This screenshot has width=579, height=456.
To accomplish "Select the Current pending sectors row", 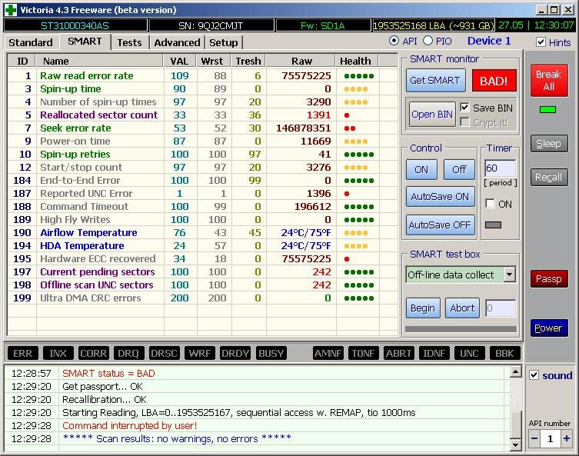I will point(202,272).
